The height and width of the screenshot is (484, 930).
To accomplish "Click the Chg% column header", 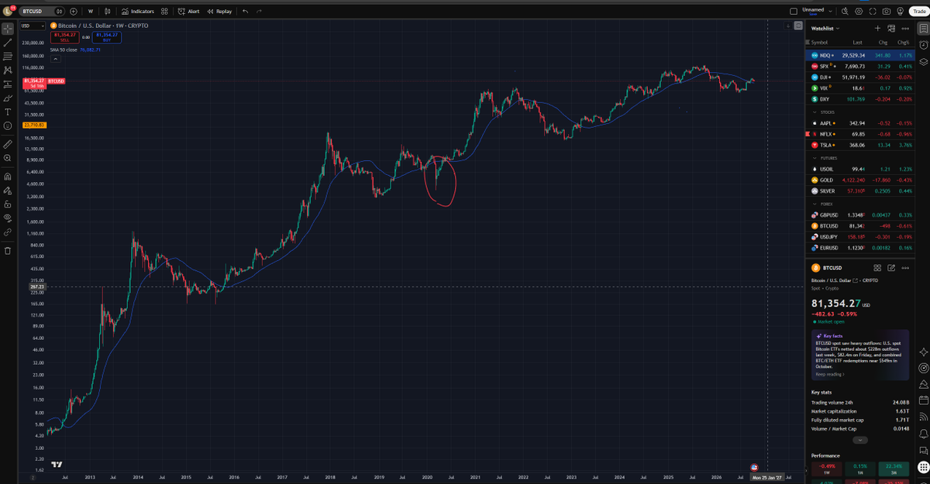I will tap(903, 42).
